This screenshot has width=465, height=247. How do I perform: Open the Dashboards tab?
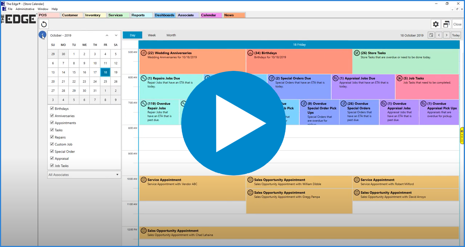(x=164, y=15)
